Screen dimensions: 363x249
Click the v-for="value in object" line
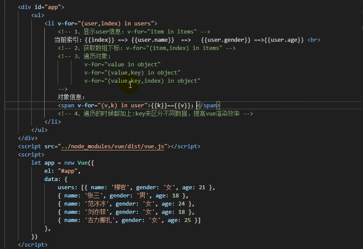tap(122, 64)
